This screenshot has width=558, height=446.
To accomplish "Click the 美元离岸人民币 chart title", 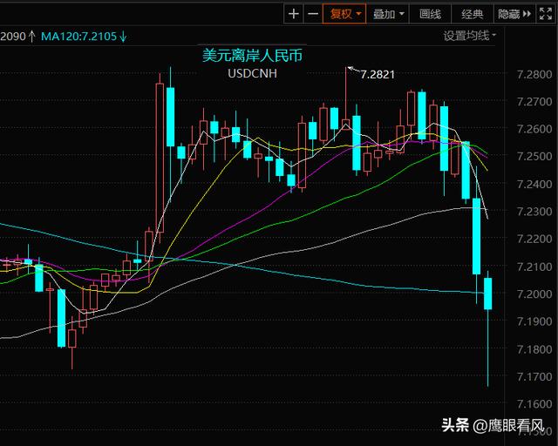I will click(x=252, y=56).
